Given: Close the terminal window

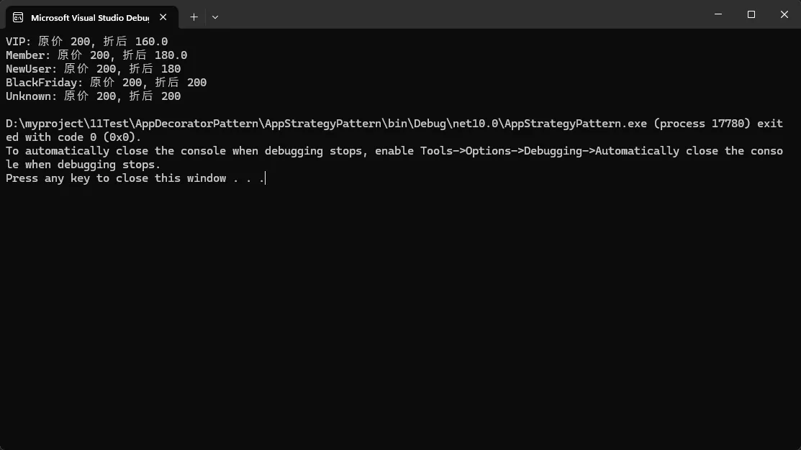Looking at the screenshot, I should coord(784,14).
